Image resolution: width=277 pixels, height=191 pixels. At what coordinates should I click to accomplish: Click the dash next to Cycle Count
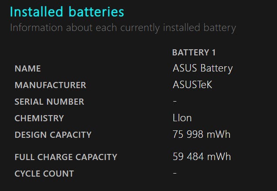pos(175,173)
